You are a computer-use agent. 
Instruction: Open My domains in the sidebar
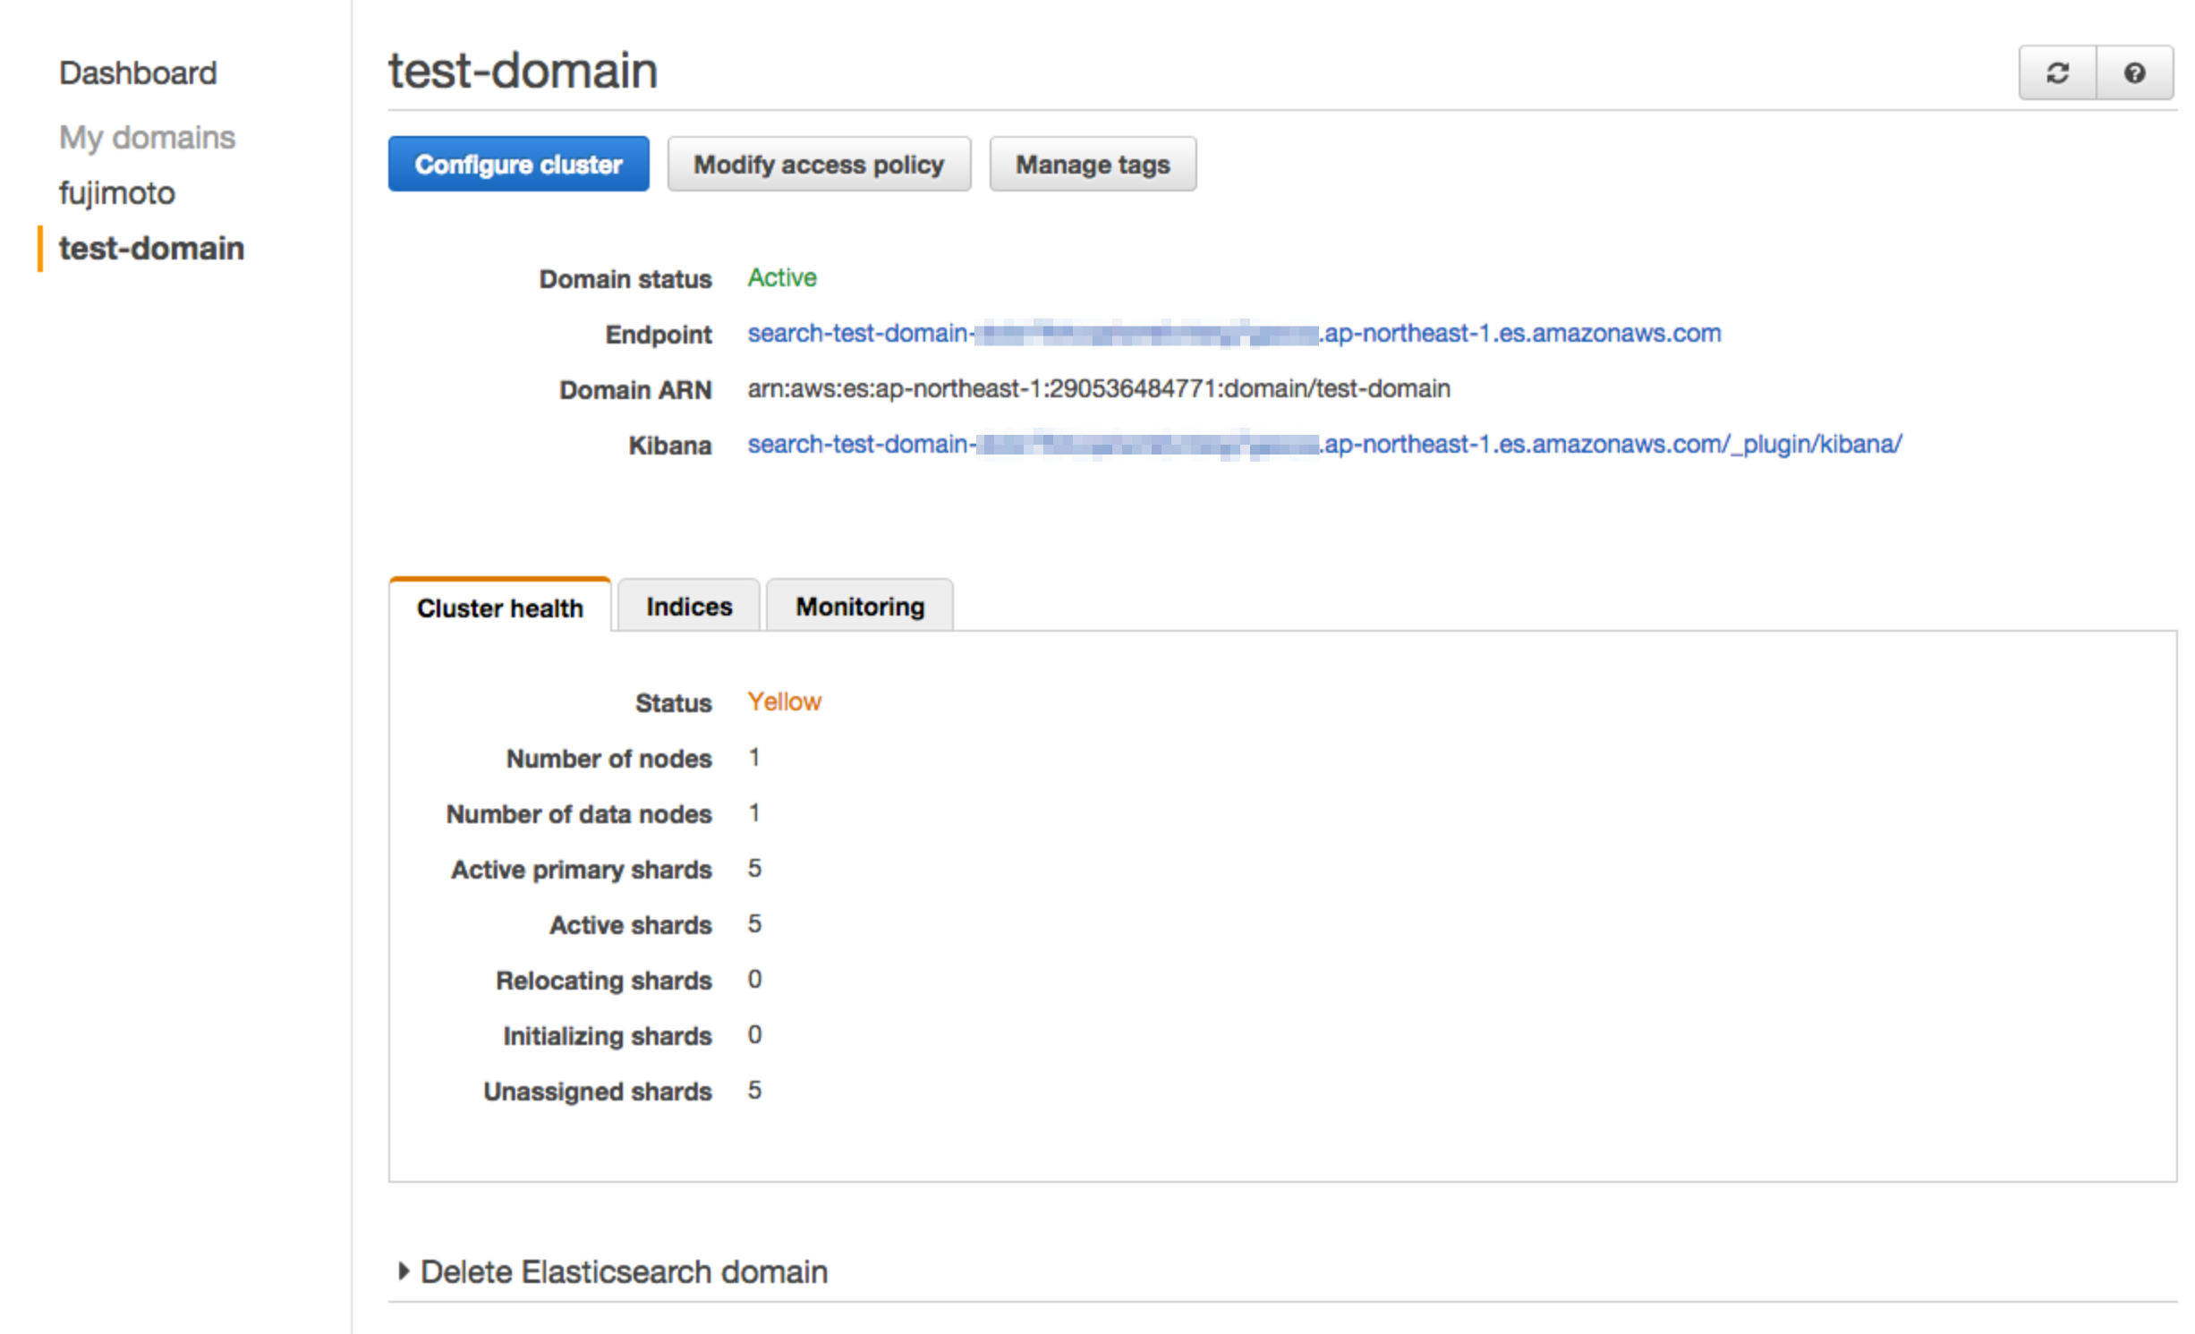[147, 137]
